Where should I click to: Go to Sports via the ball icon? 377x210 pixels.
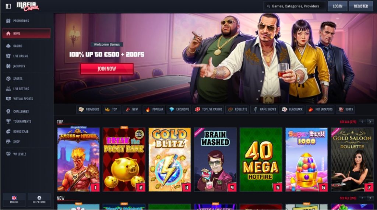(x=8, y=78)
